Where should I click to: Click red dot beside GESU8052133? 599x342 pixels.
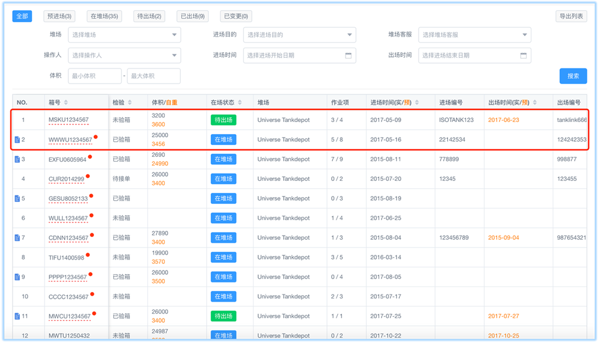[x=91, y=196]
